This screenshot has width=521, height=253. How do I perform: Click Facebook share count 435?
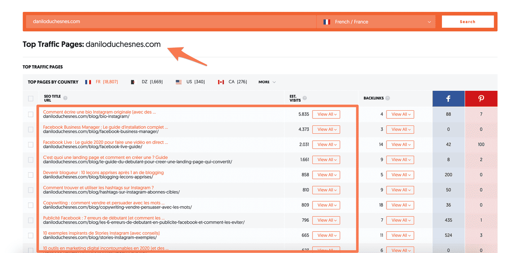[448, 220]
